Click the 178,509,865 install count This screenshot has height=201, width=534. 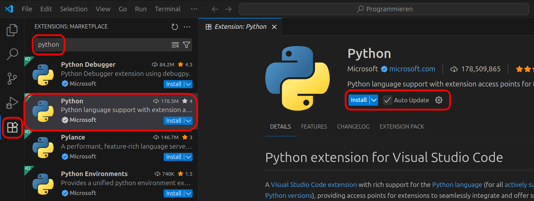click(481, 69)
